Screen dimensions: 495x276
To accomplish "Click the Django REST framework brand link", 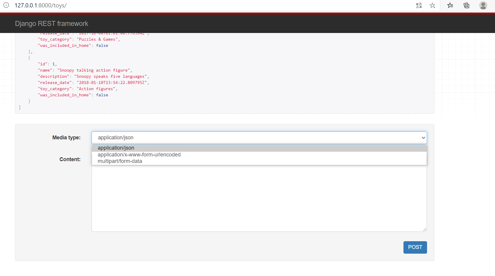I will [52, 24].
